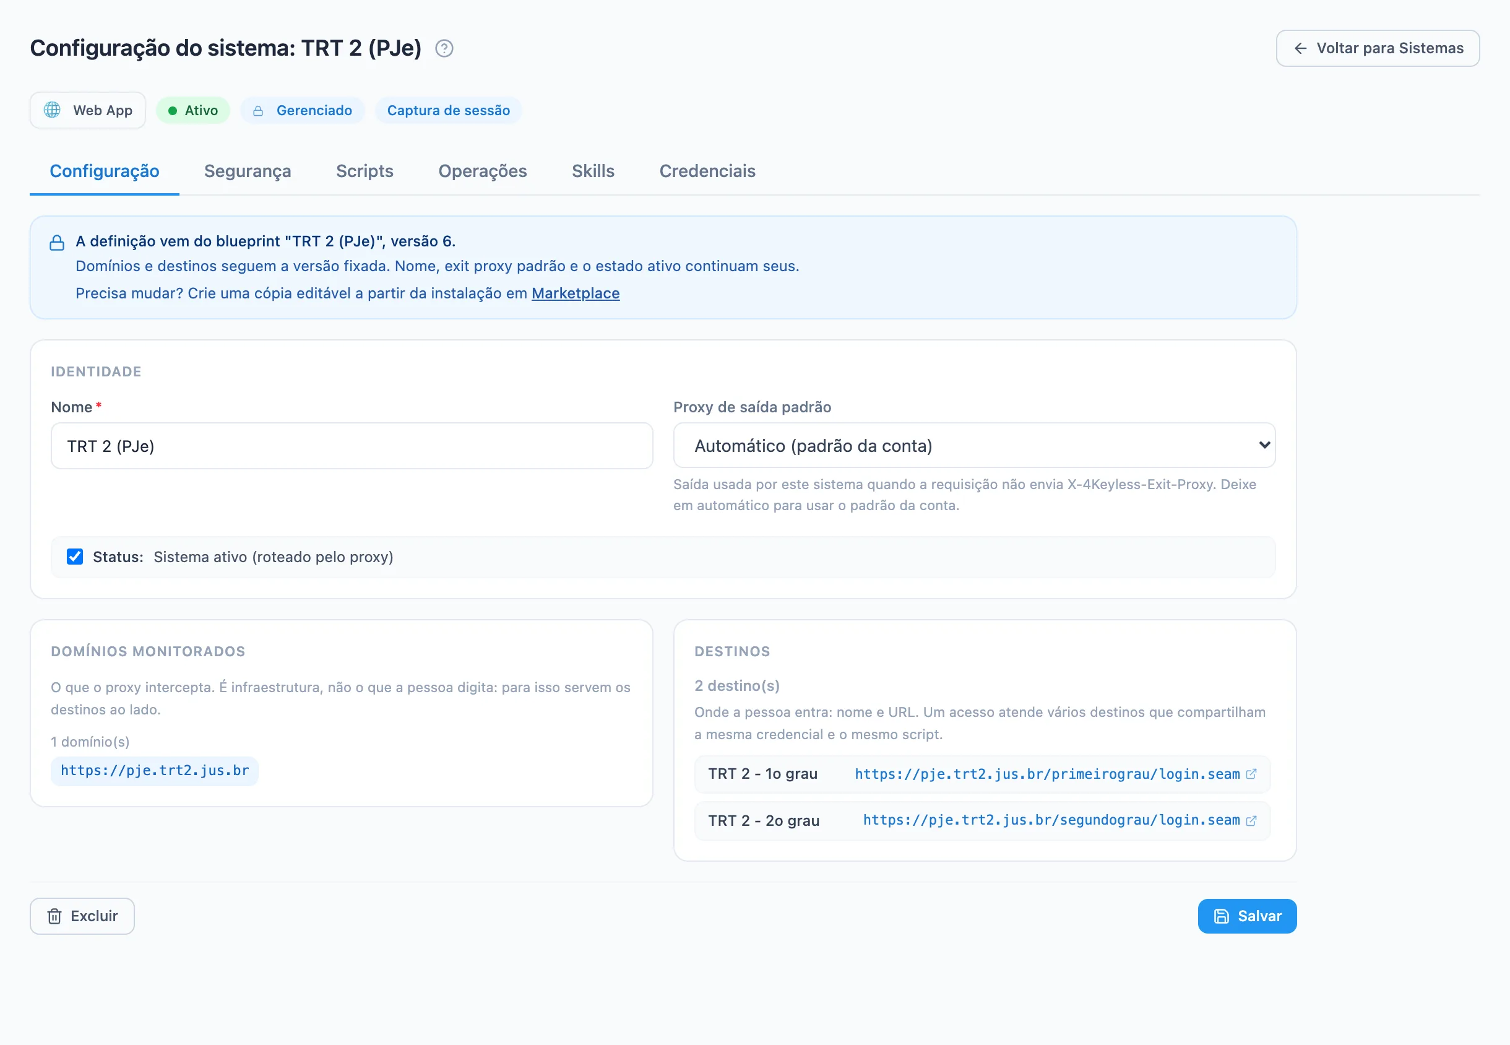This screenshot has height=1045, width=1510.
Task: Click the DESTINOS section heading
Action: (x=733, y=651)
